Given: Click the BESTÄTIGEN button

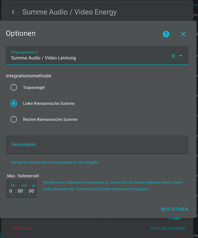Looking at the screenshot, I should [x=175, y=209].
